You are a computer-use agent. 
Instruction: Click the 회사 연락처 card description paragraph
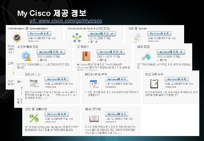[x=111, y=130]
